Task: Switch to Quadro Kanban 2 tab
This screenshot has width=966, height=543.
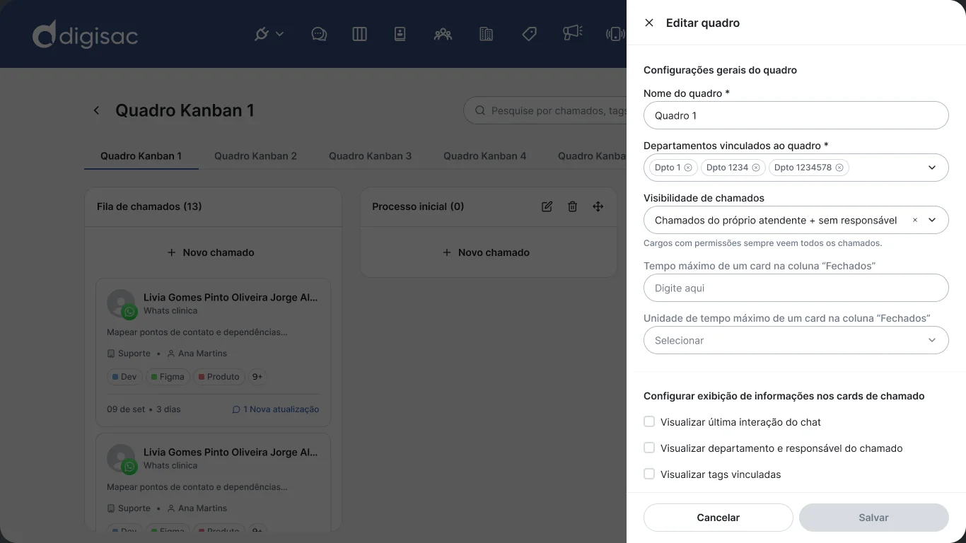Action: pos(255,156)
